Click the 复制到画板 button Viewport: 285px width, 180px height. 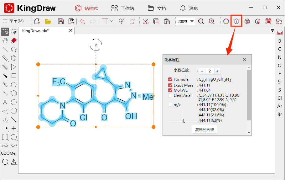(205, 130)
